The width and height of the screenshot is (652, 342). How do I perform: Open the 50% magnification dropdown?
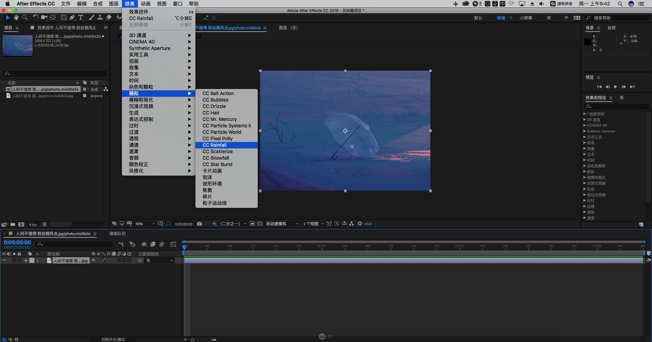point(145,224)
